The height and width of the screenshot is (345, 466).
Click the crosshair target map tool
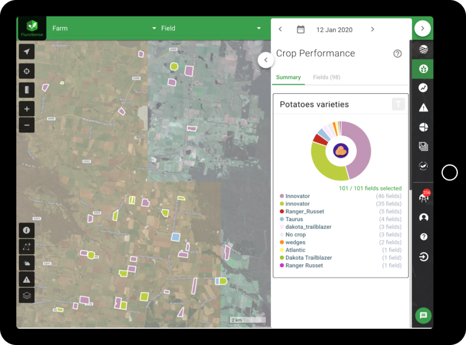26,71
